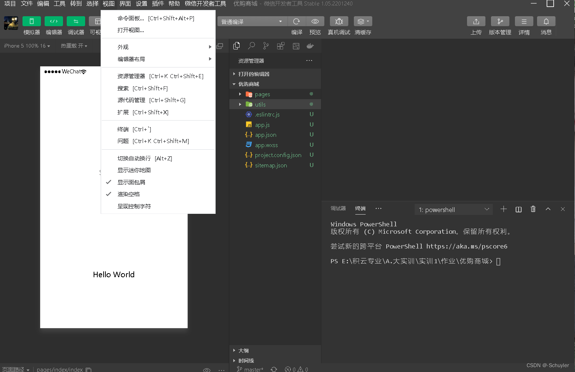Open the app.wxss file
Screen dimensions: 575x372
275,145
